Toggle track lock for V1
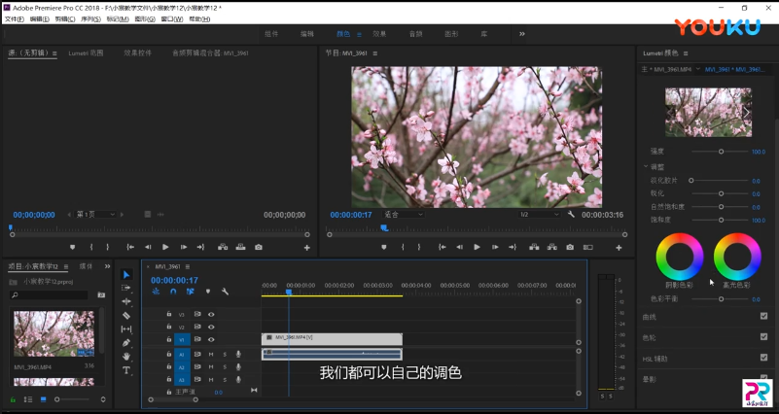 [169, 339]
